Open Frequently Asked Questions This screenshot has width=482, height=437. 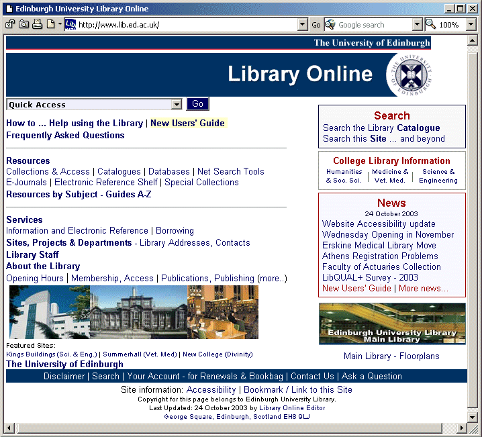pos(65,135)
